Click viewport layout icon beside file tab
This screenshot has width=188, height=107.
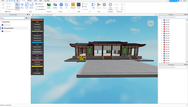coord(156,15)
